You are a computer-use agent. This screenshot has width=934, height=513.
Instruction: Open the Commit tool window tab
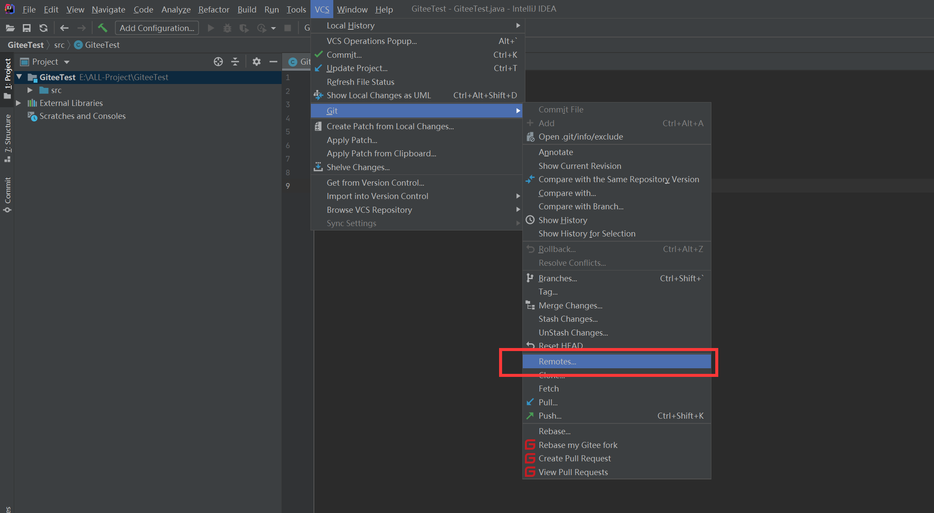coord(7,195)
